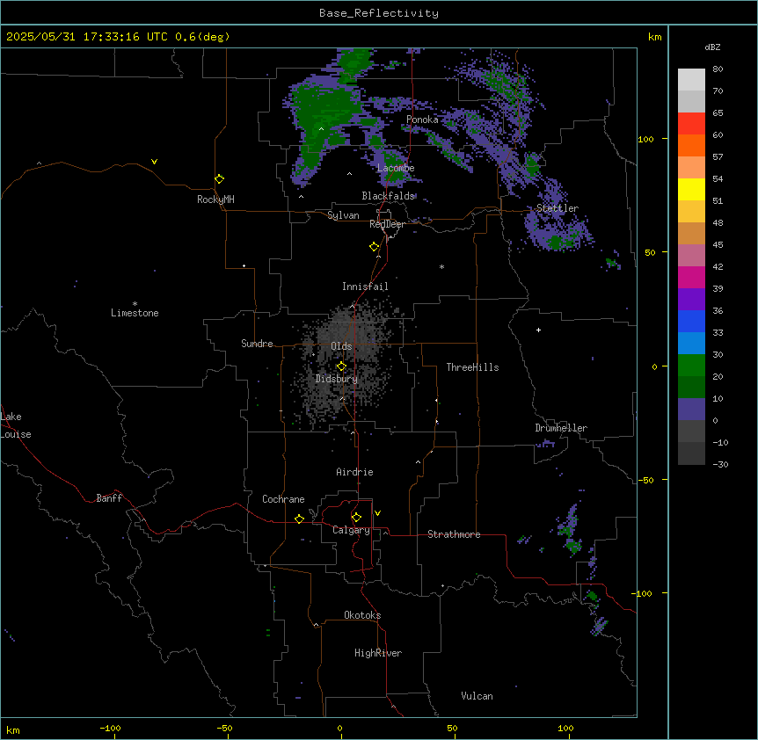The width and height of the screenshot is (758, 740).
Task: Pick the light blue 33-30 dBZ legend swatch
Action: pos(691,344)
